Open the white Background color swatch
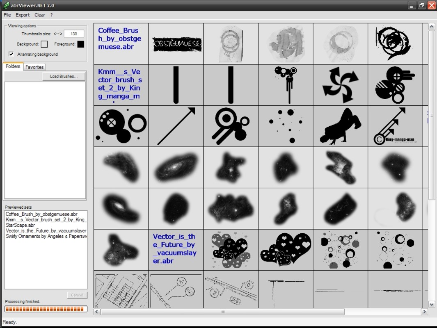The height and width of the screenshot is (328, 437). click(x=44, y=44)
